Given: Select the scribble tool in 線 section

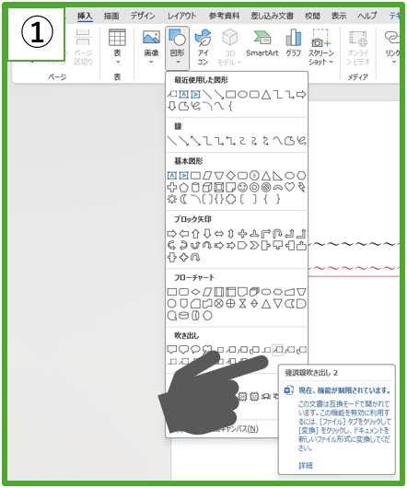Looking at the screenshot, I should 301,141.
